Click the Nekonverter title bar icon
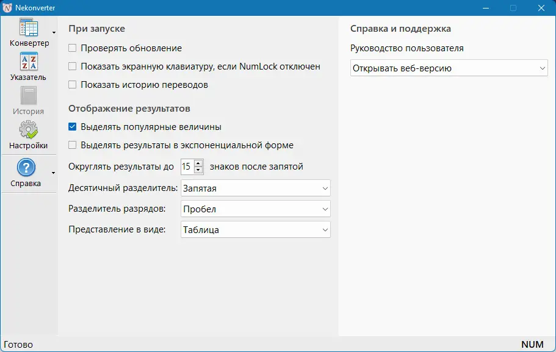Screen dimensions: 556x352 8,8
